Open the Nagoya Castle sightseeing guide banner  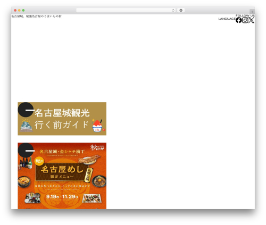tap(62, 119)
